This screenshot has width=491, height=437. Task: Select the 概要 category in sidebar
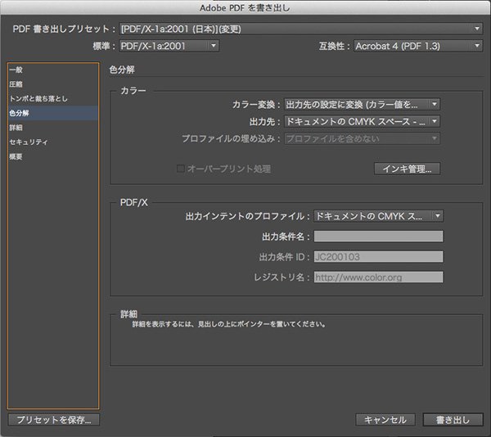tap(53, 156)
